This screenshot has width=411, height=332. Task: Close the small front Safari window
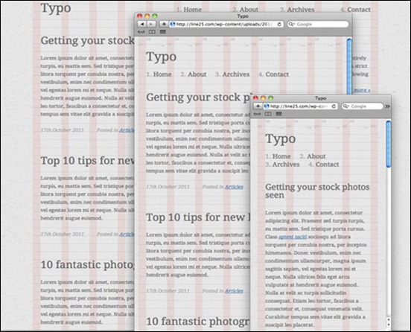(x=255, y=98)
